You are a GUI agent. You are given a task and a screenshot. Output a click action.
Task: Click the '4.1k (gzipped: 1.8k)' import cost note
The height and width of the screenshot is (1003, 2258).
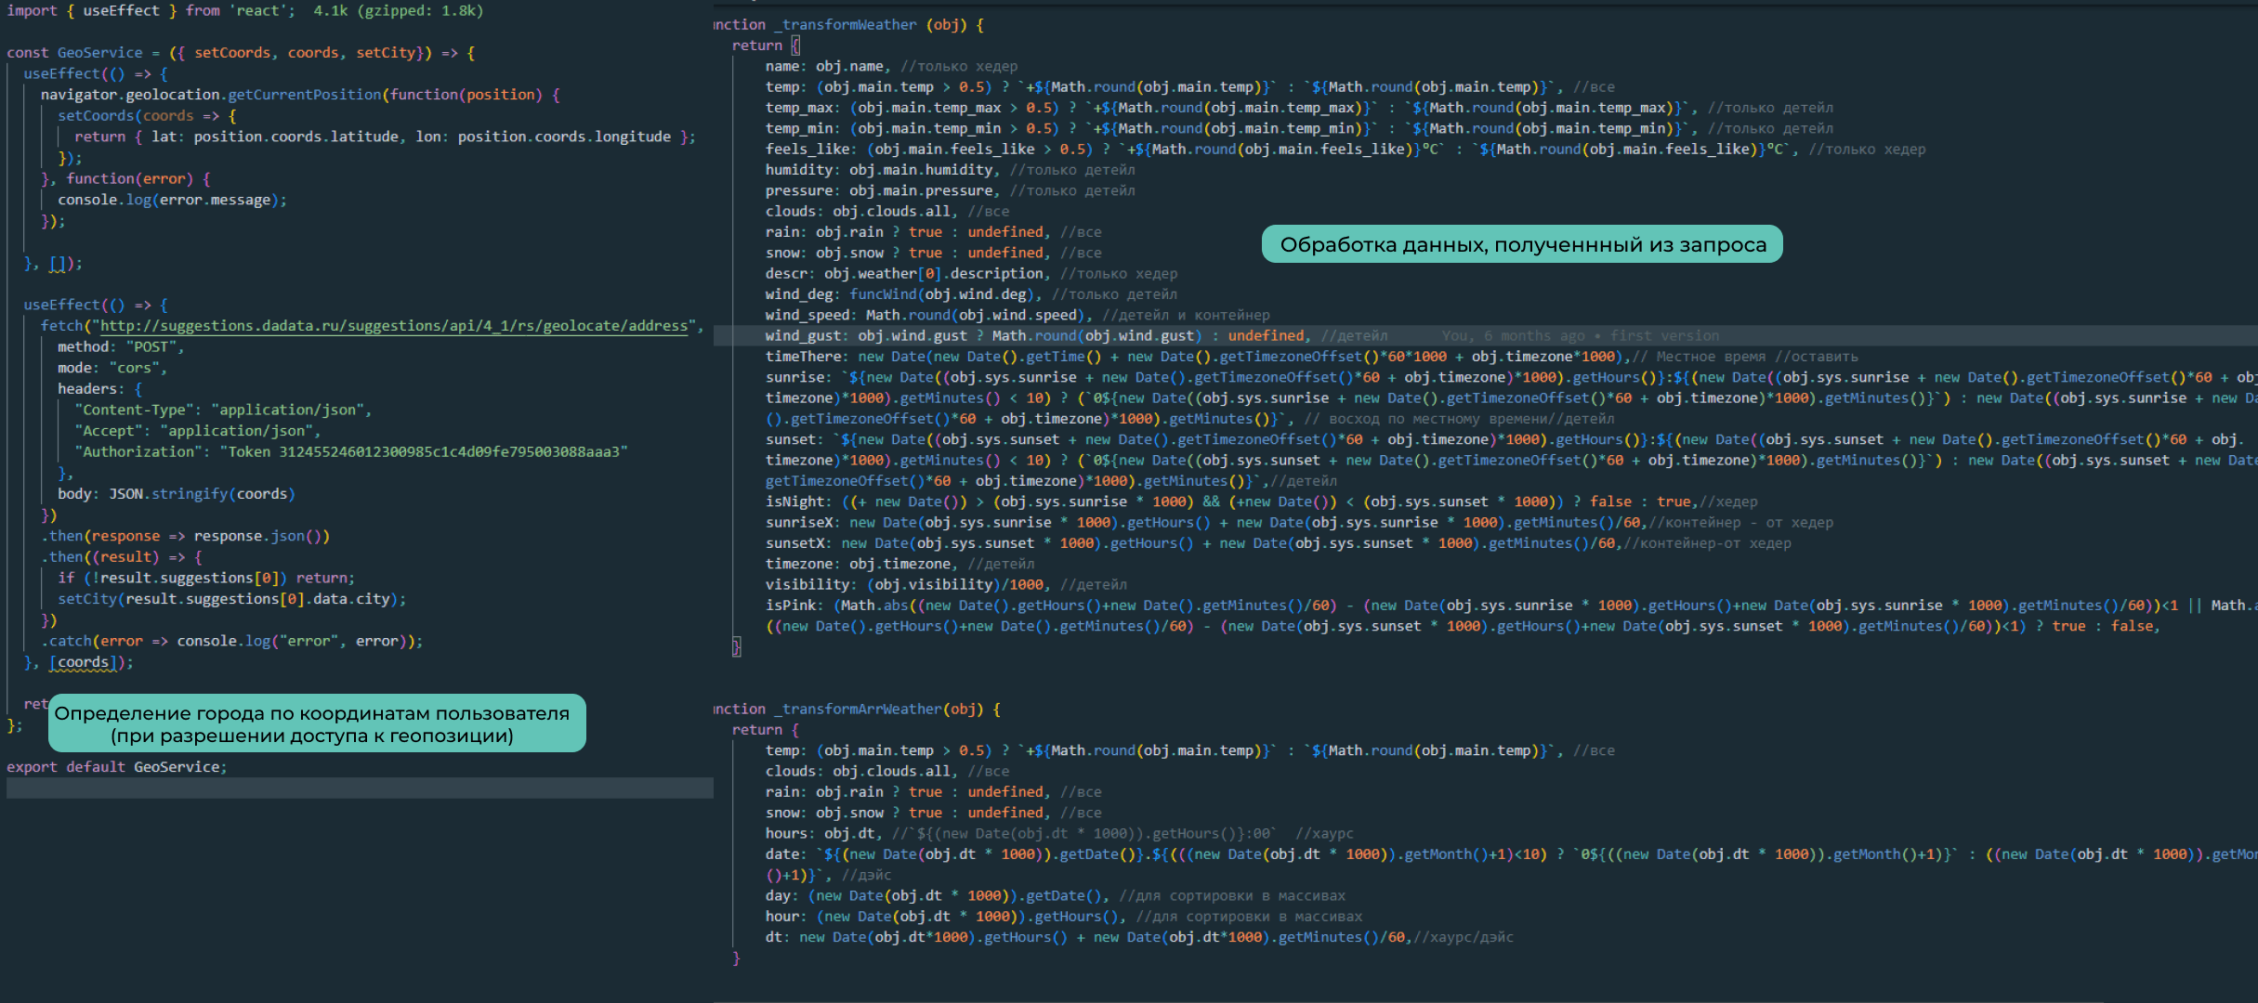point(398,11)
